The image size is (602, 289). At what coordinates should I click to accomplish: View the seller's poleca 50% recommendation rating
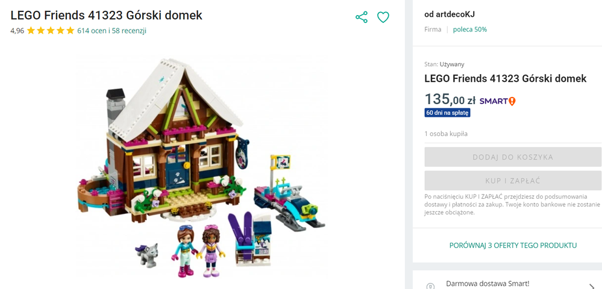[470, 29]
